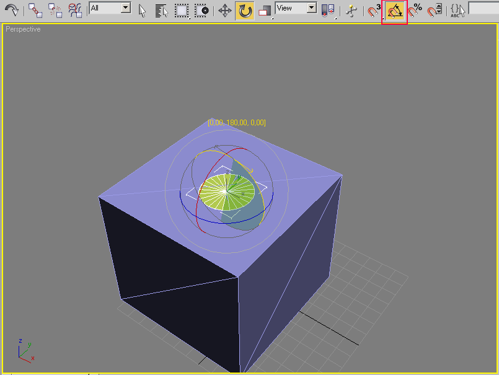499x375 pixels.
Task: Pick Select and Uniform Scale tool
Action: point(265,11)
